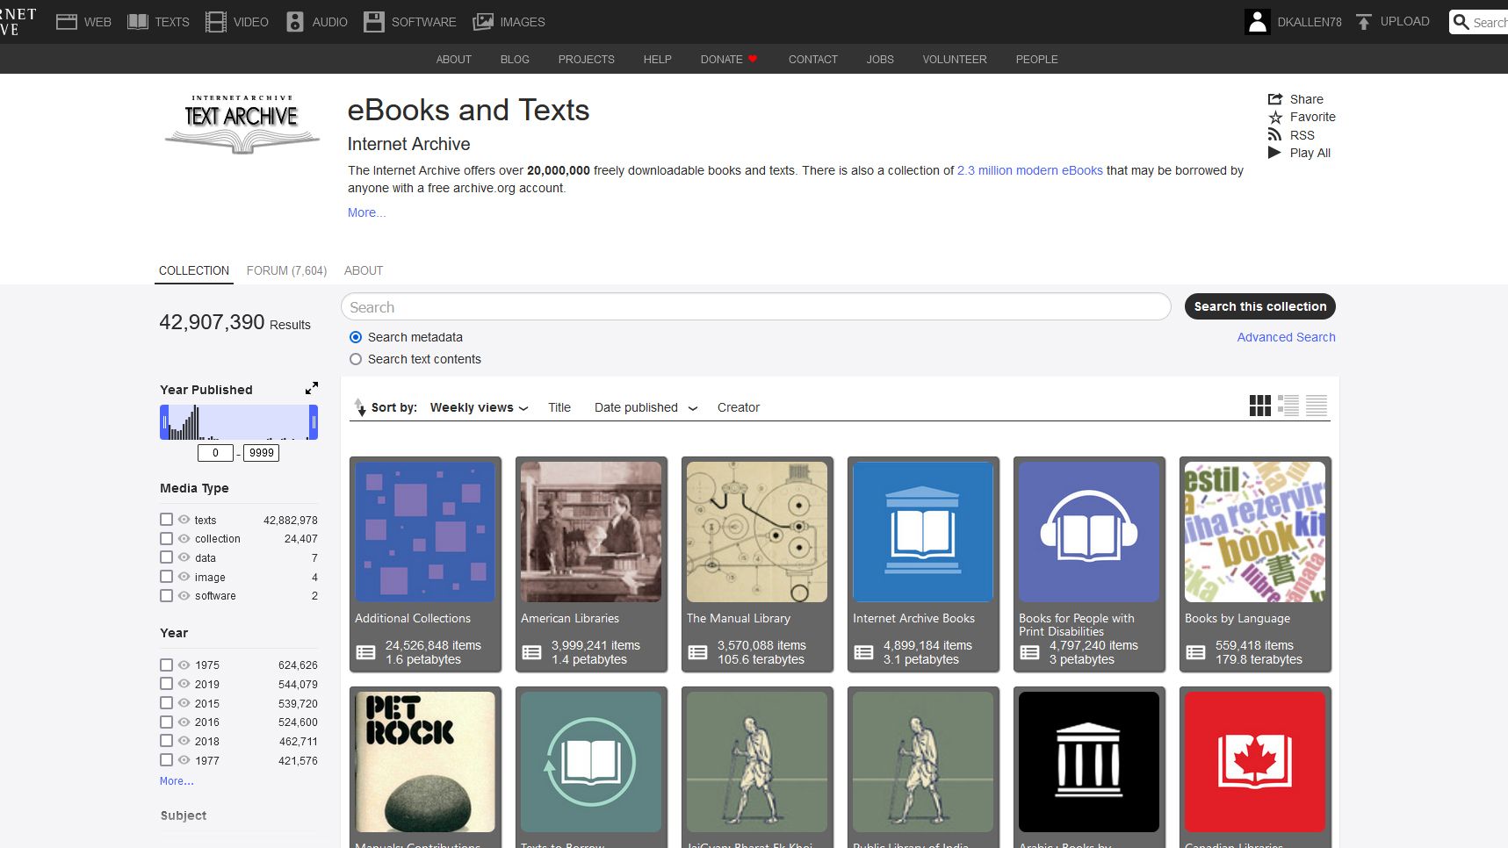Screen dimensions: 1508x848
Task: Expand the Year Published histogram
Action: [311, 388]
